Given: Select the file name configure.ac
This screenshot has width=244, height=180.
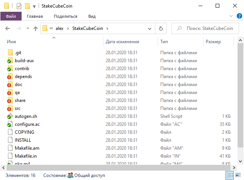Looking at the screenshot, I should tap(27, 124).
